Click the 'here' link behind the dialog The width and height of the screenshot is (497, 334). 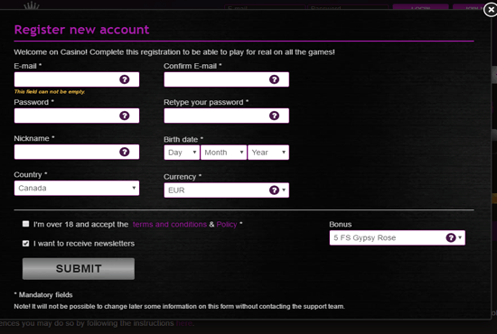[x=184, y=323]
